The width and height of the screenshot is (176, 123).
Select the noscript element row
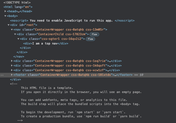click(x=72, y=20)
